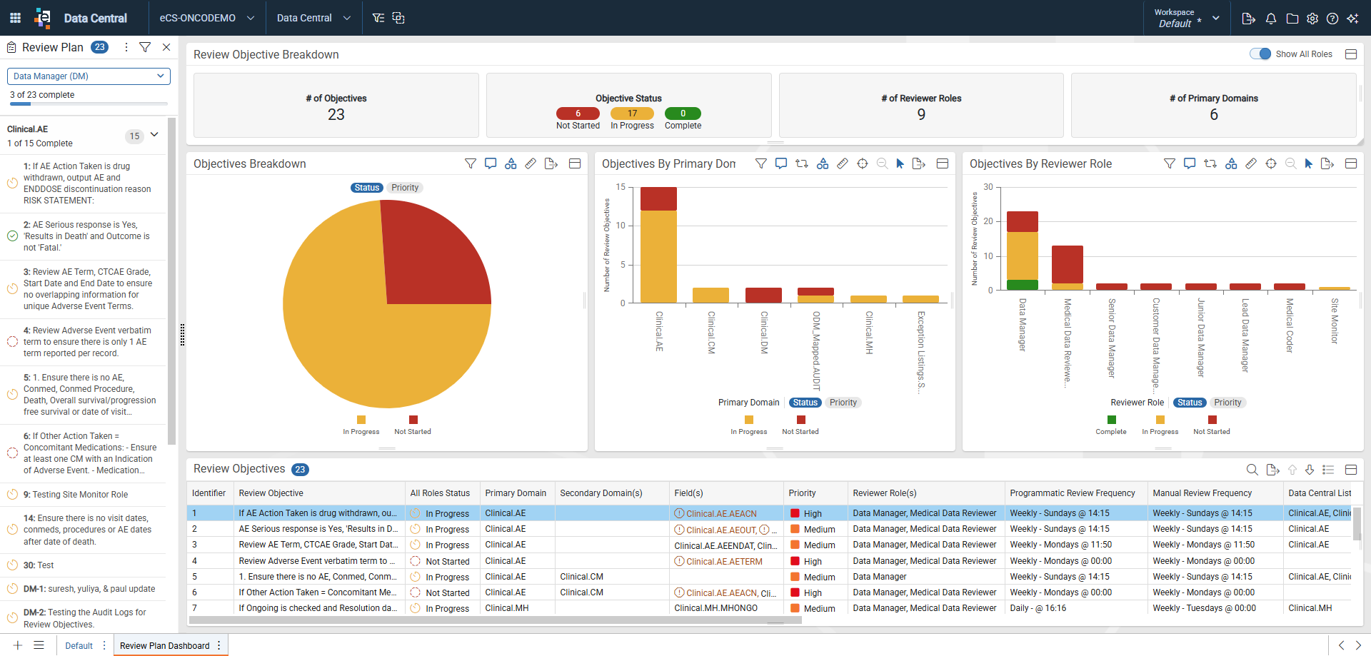Maximize the Review Objectives panel

(1351, 469)
